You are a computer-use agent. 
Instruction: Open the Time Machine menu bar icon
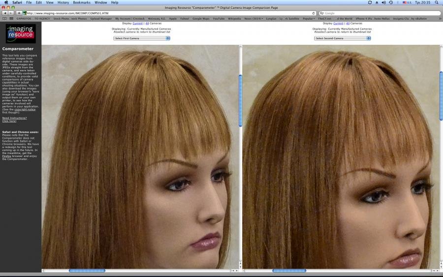390,2
